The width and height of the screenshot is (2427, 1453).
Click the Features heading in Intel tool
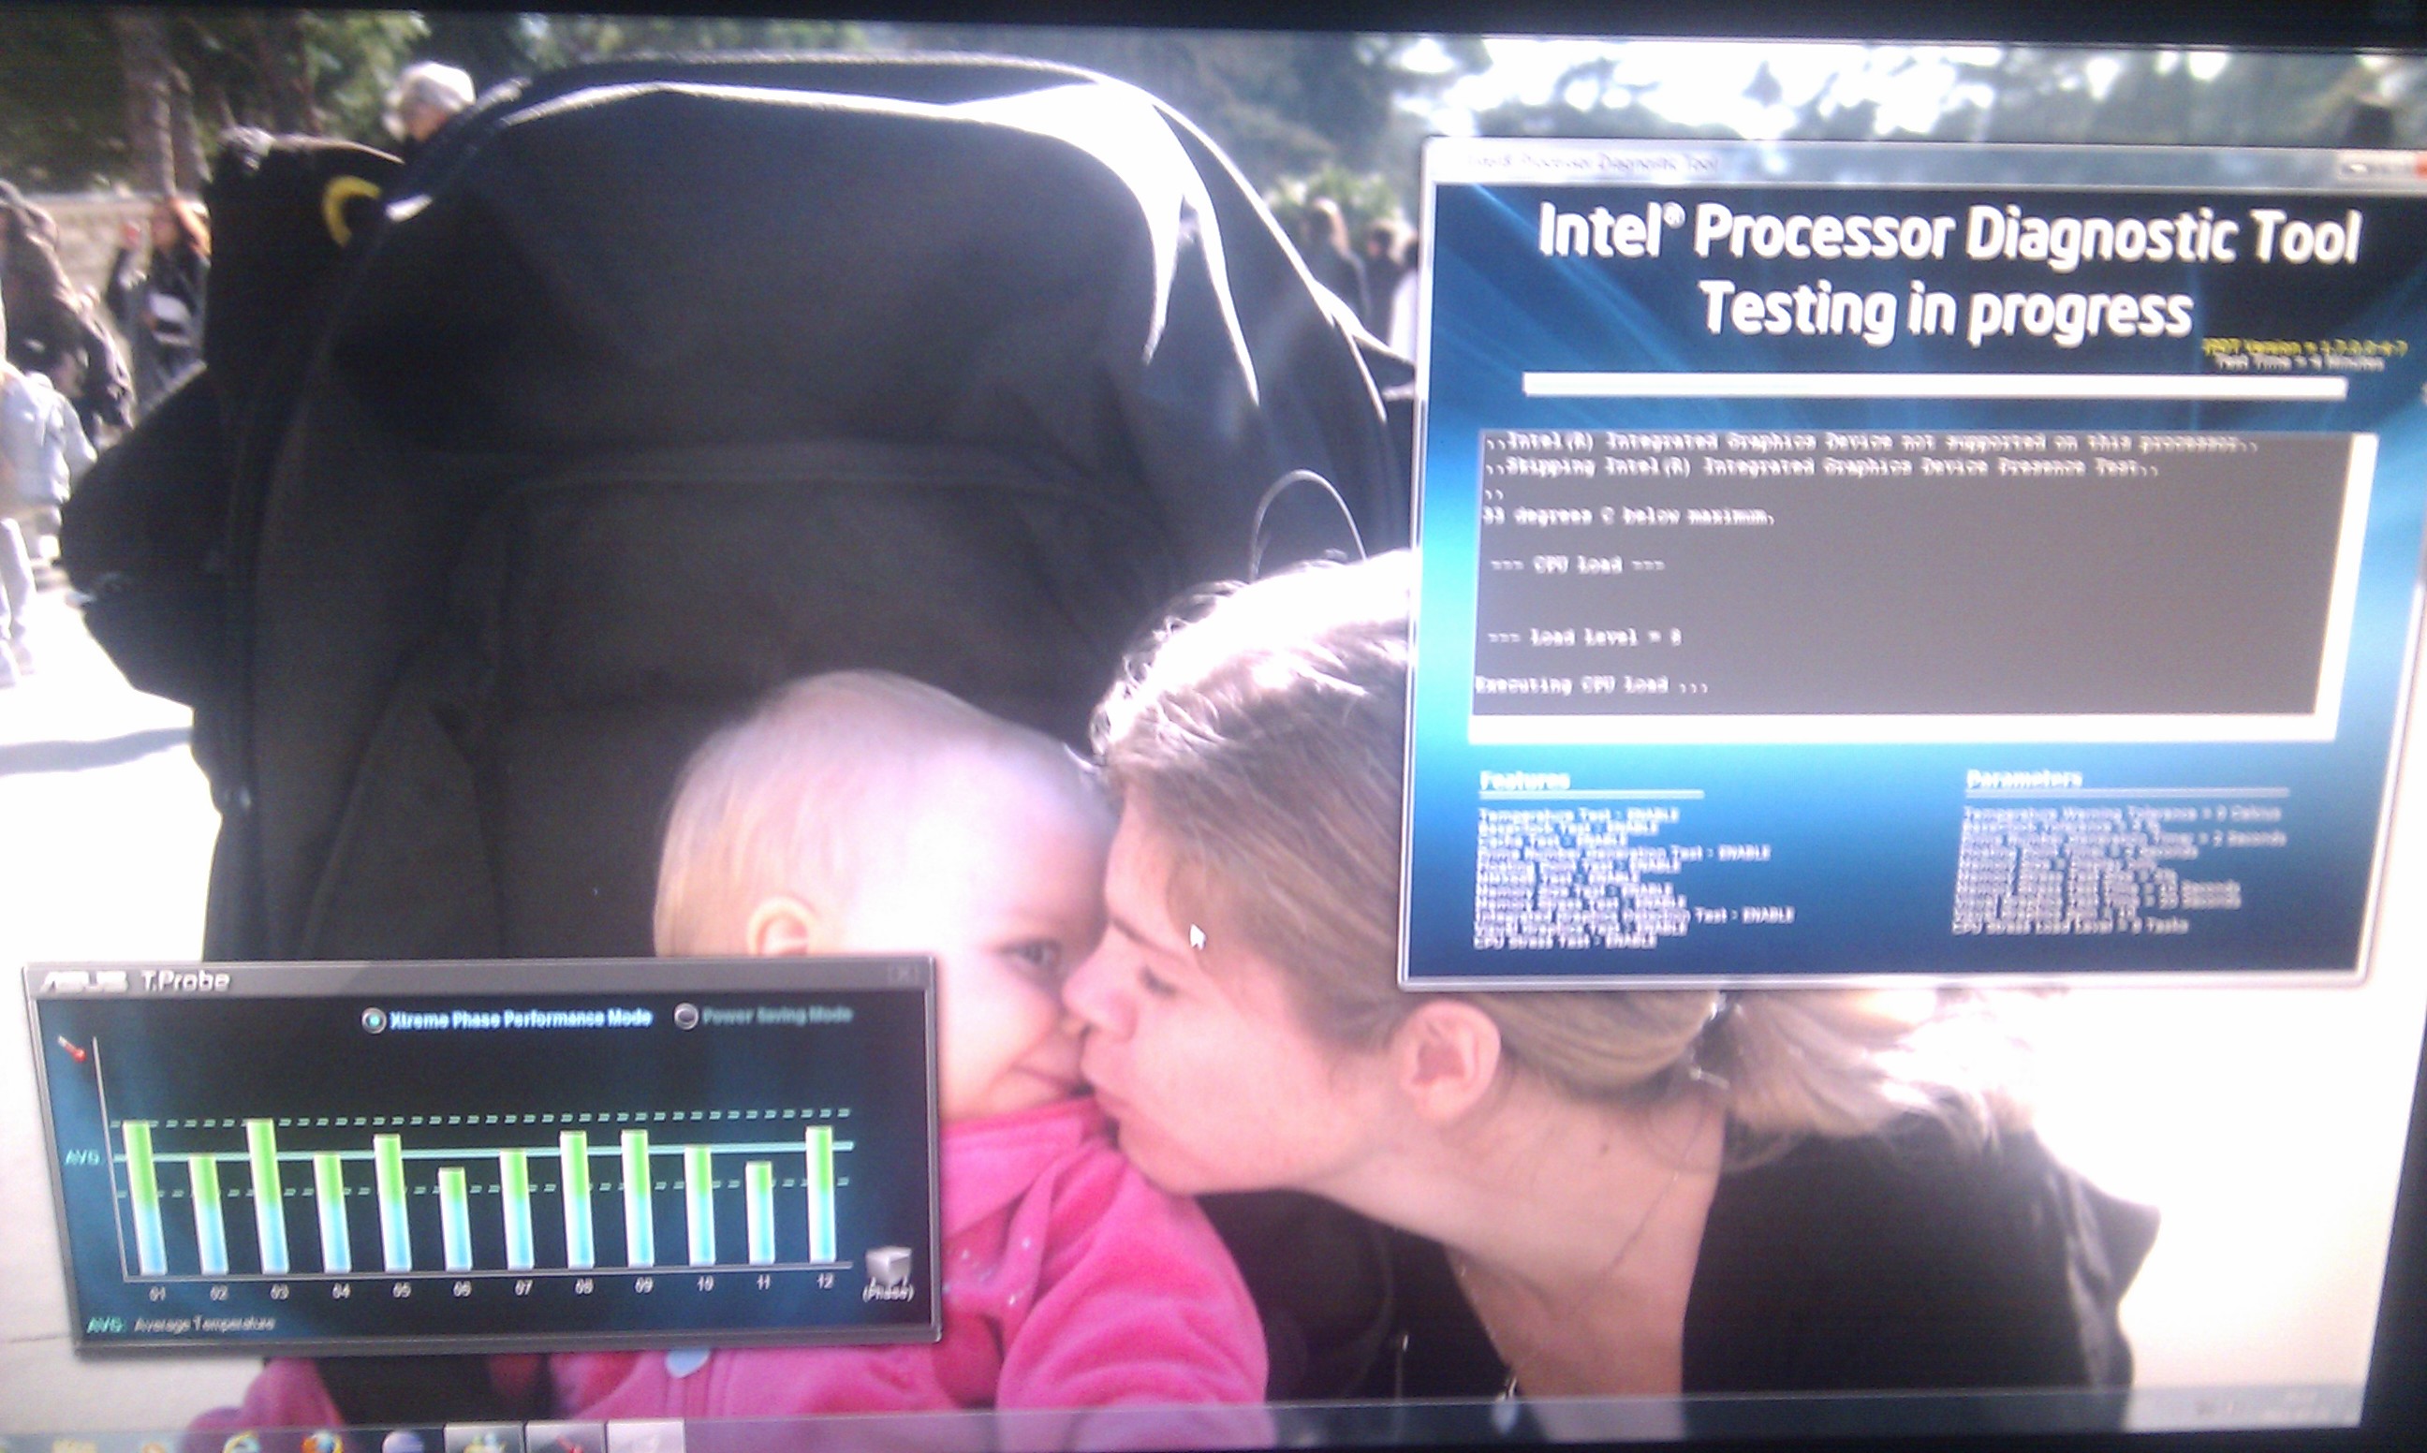(1523, 781)
